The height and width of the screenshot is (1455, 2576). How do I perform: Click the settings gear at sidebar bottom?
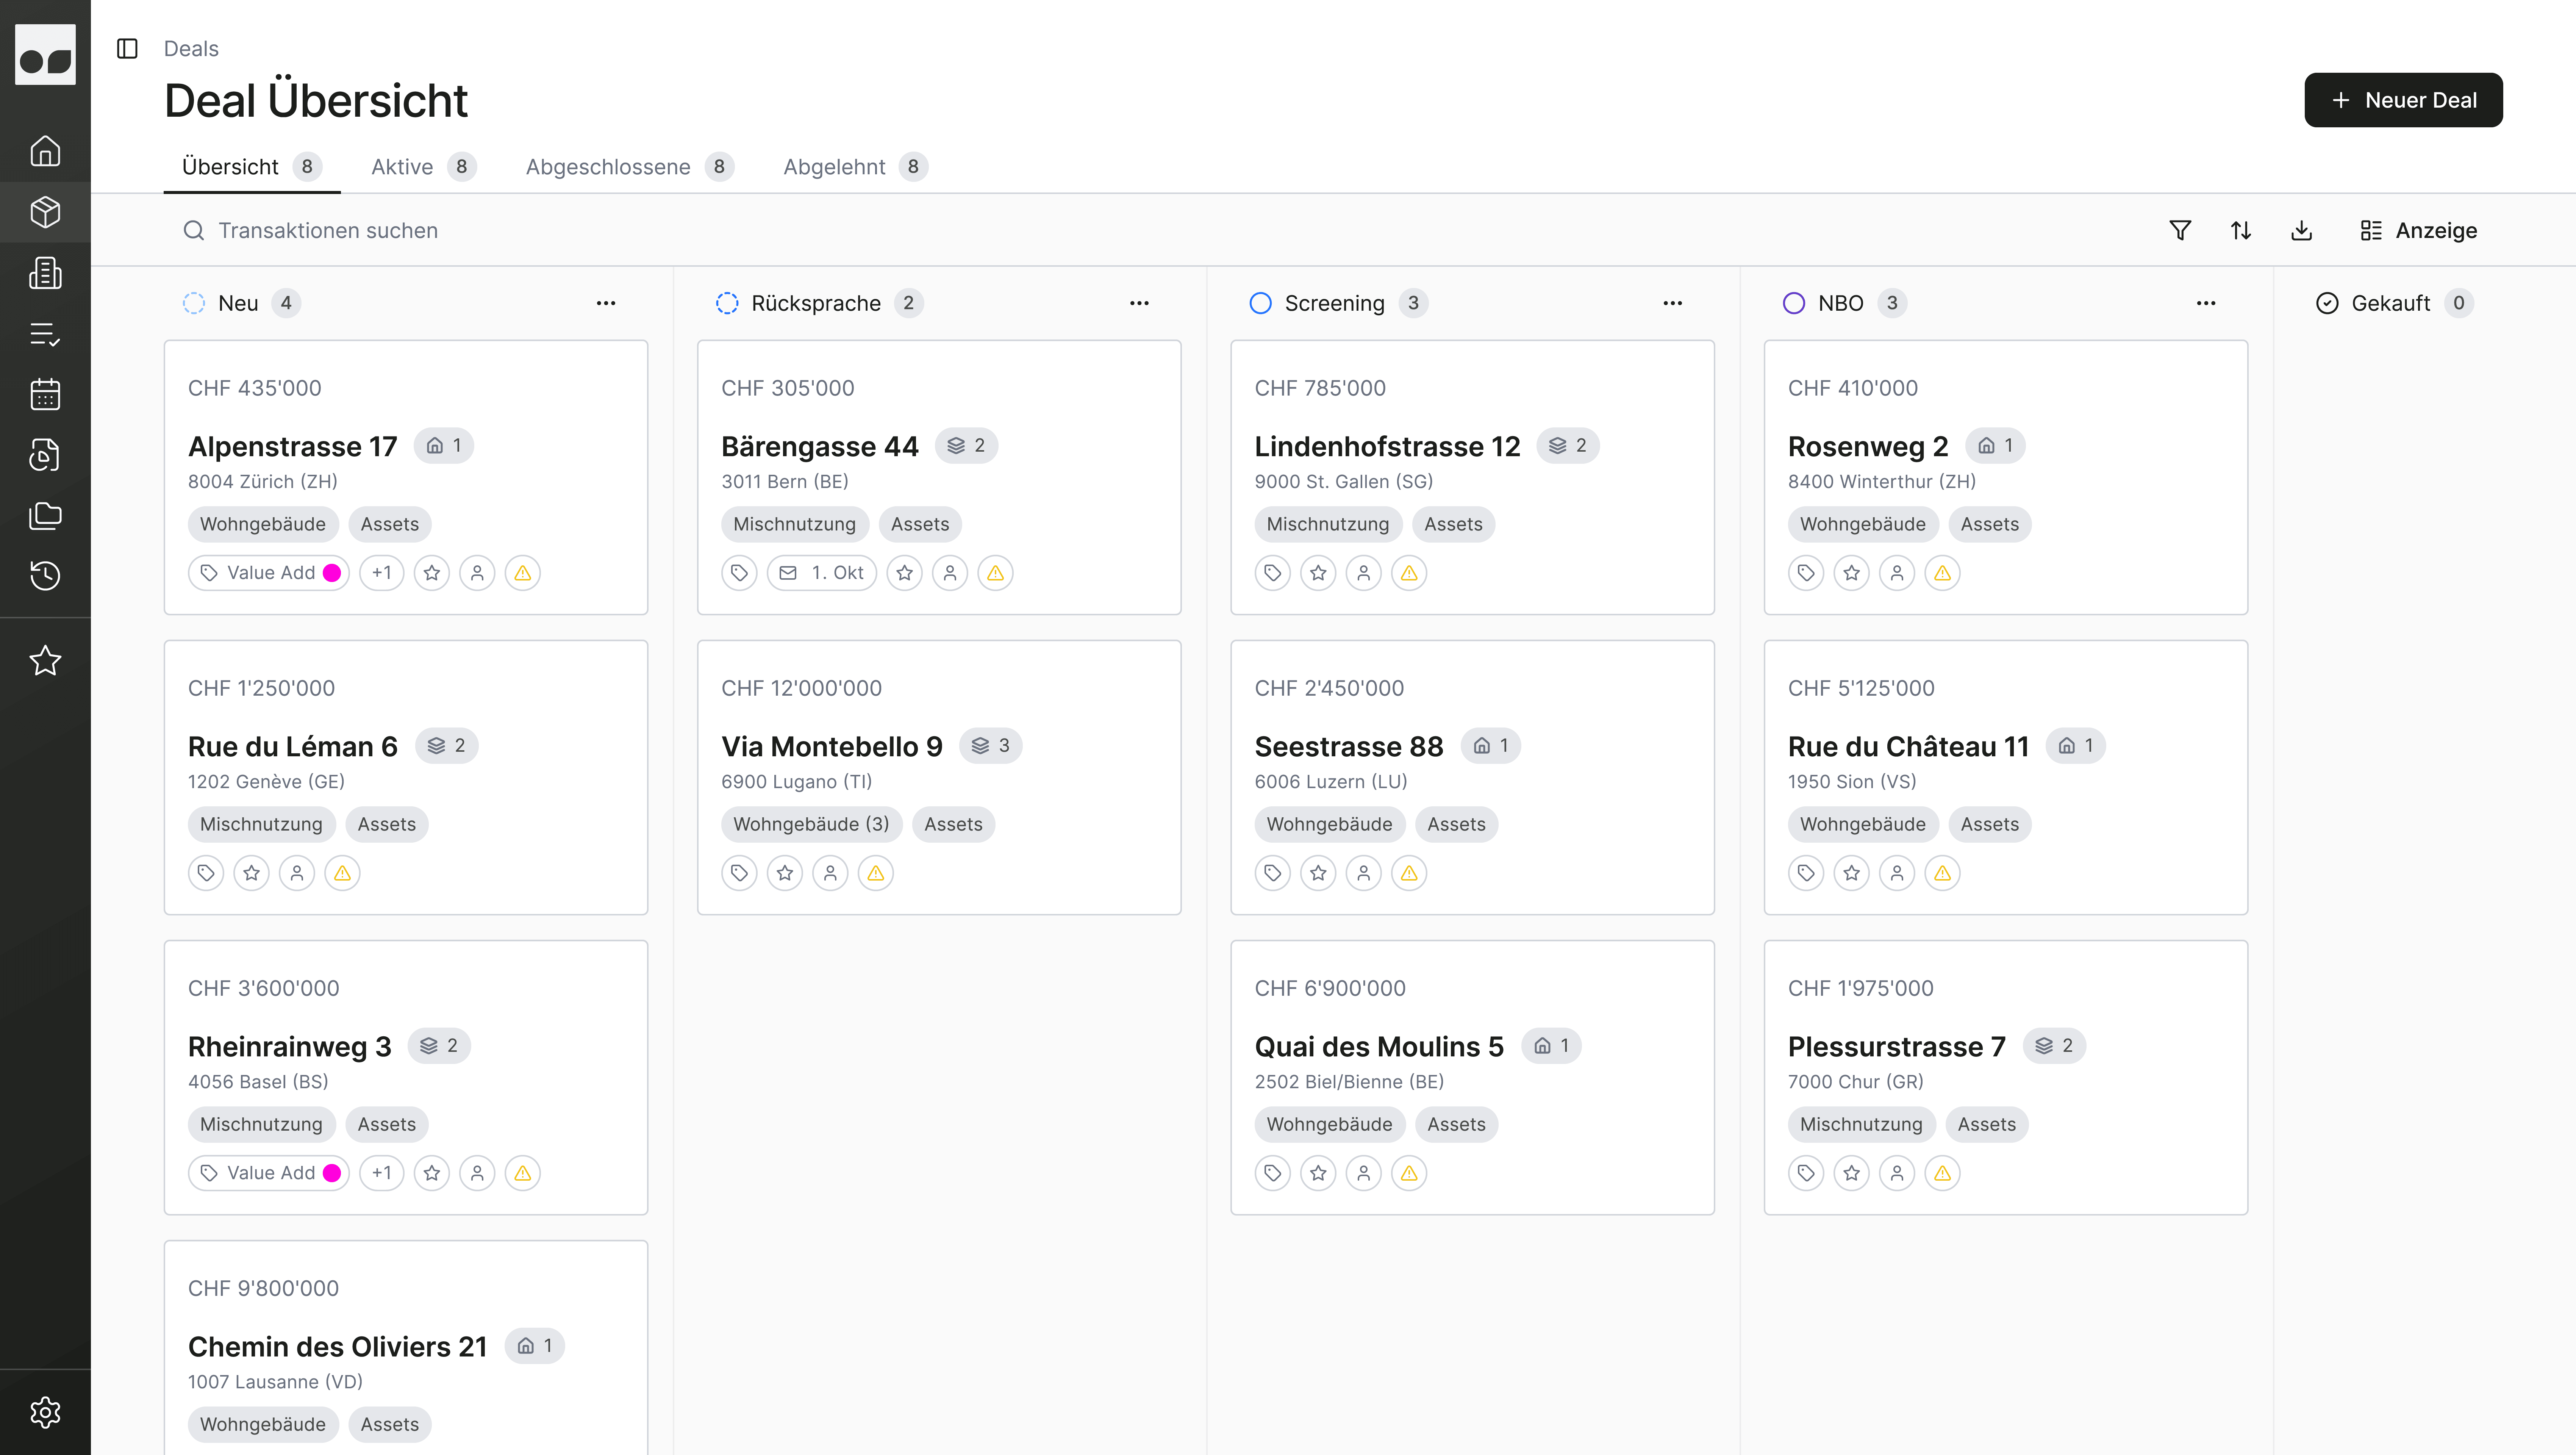click(x=45, y=1412)
